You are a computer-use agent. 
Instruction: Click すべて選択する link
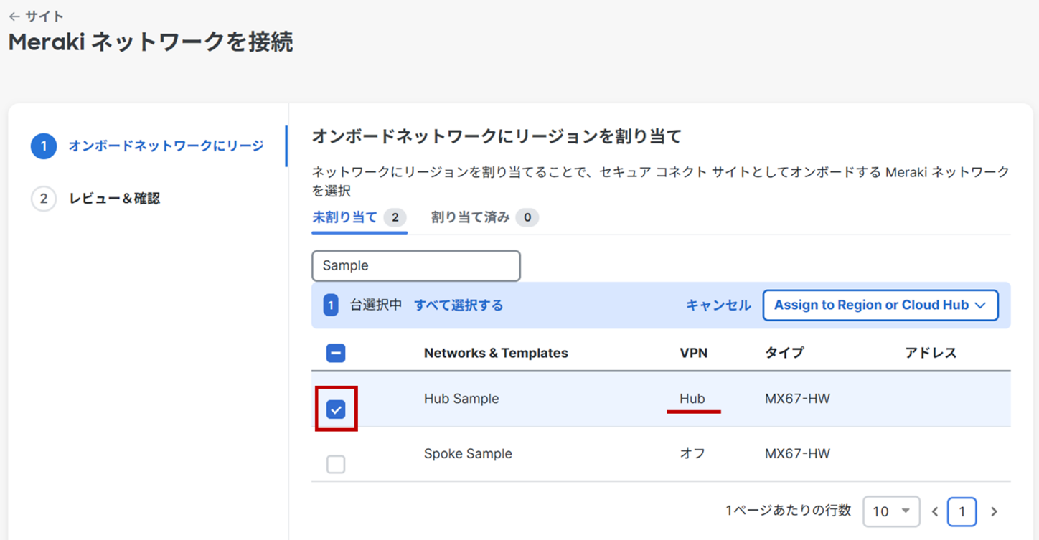click(459, 305)
